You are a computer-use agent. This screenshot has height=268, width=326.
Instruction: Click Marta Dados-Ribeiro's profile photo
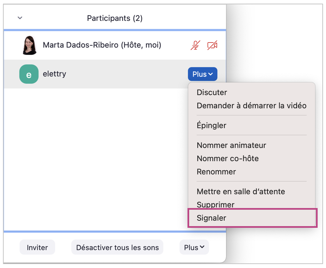point(29,45)
